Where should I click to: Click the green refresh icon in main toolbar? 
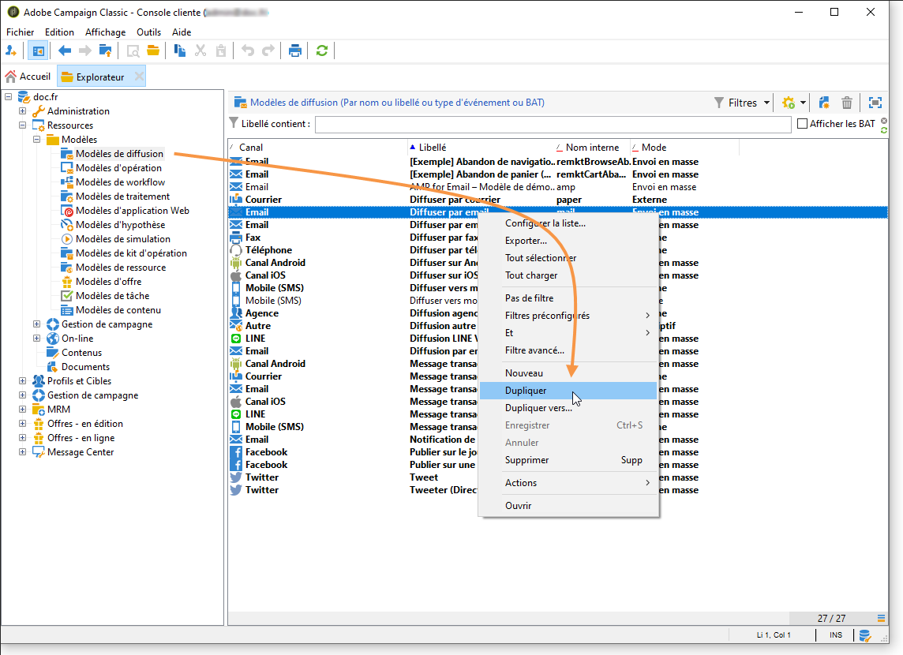pyautogui.click(x=321, y=51)
